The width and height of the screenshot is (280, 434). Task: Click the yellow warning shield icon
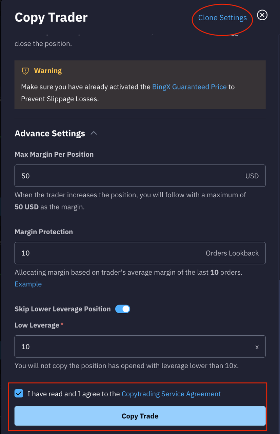pos(25,71)
